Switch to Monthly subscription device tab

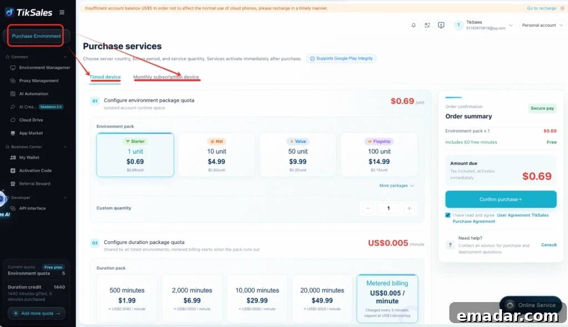166,77
